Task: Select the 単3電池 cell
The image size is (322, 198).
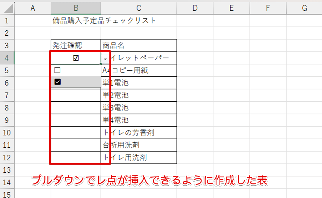Action: pos(139,108)
